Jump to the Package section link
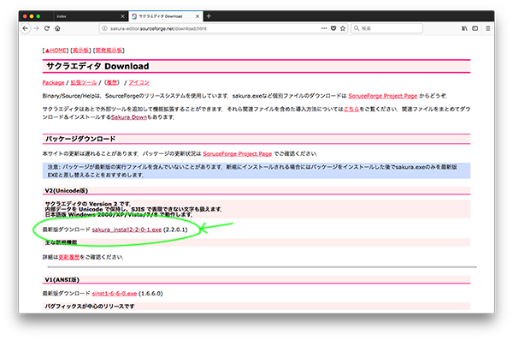 53,82
